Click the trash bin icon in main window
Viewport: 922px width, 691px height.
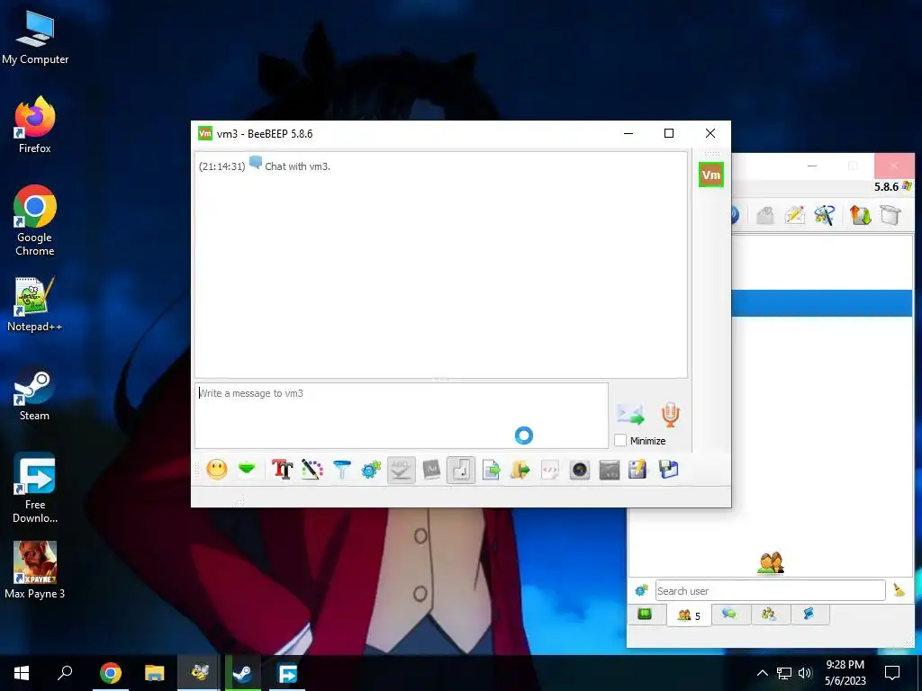pyautogui.click(x=890, y=215)
